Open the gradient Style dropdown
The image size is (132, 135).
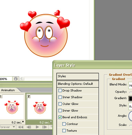tap(130, 106)
